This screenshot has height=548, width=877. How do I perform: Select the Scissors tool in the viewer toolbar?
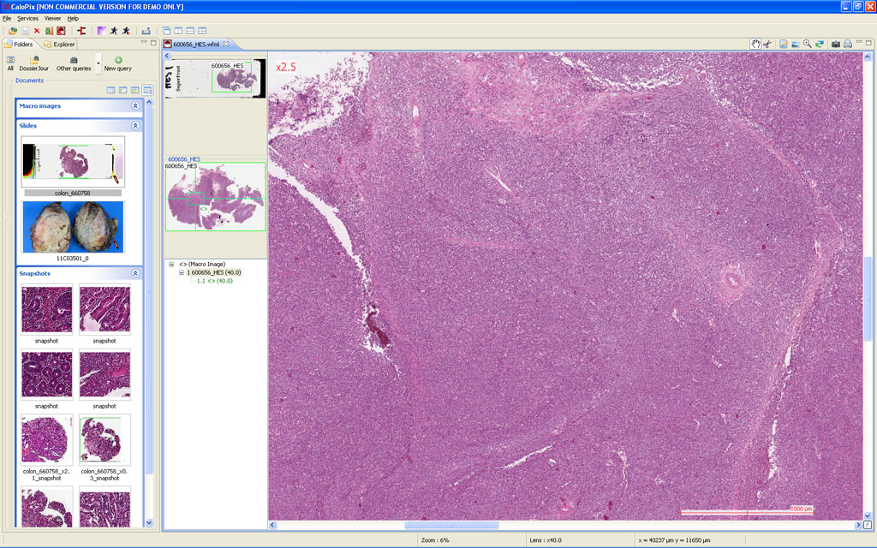pos(767,44)
